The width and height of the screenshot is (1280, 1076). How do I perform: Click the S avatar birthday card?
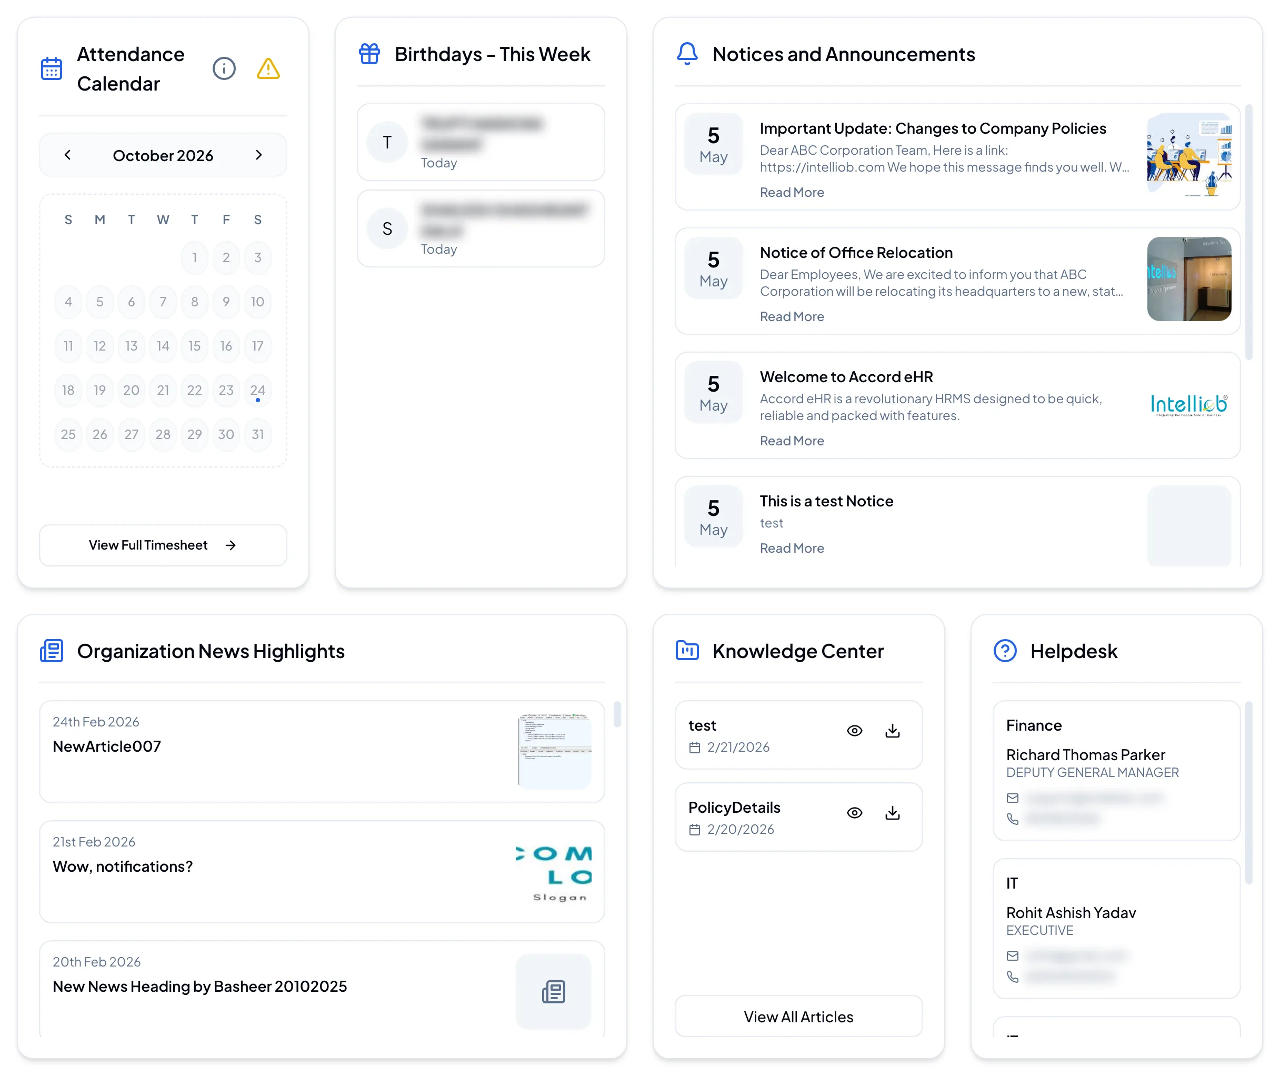(x=481, y=229)
